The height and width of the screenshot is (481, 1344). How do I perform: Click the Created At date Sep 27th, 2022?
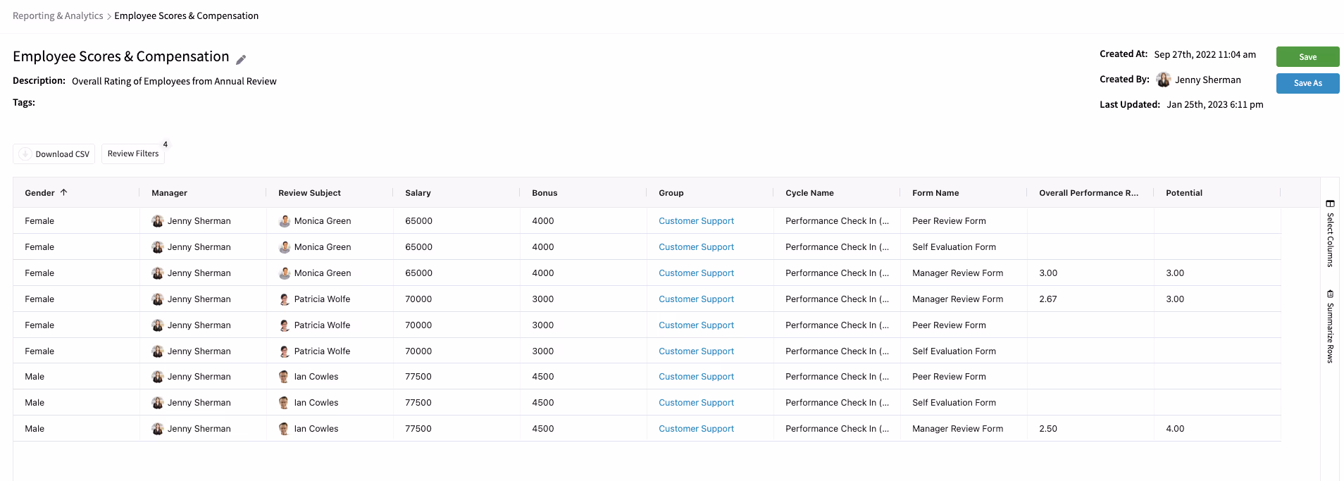pos(1205,54)
